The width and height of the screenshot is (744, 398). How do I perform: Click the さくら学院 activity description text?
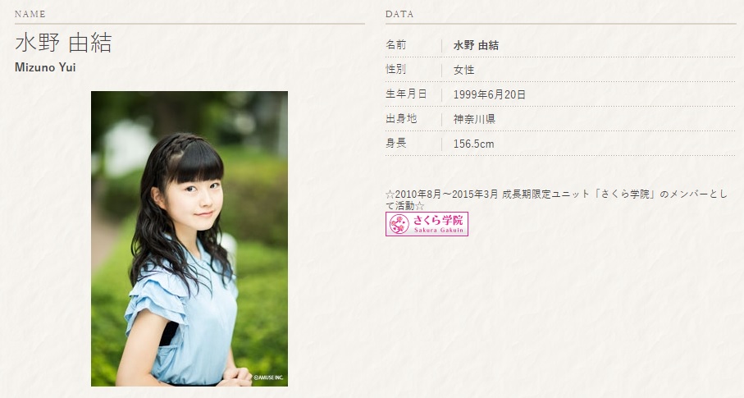556,200
